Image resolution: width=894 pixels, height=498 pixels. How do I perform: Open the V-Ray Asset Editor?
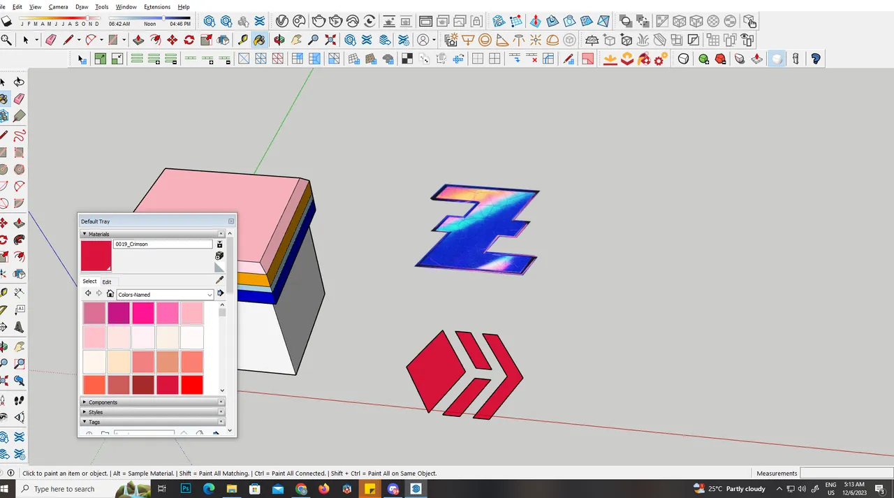tap(282, 21)
